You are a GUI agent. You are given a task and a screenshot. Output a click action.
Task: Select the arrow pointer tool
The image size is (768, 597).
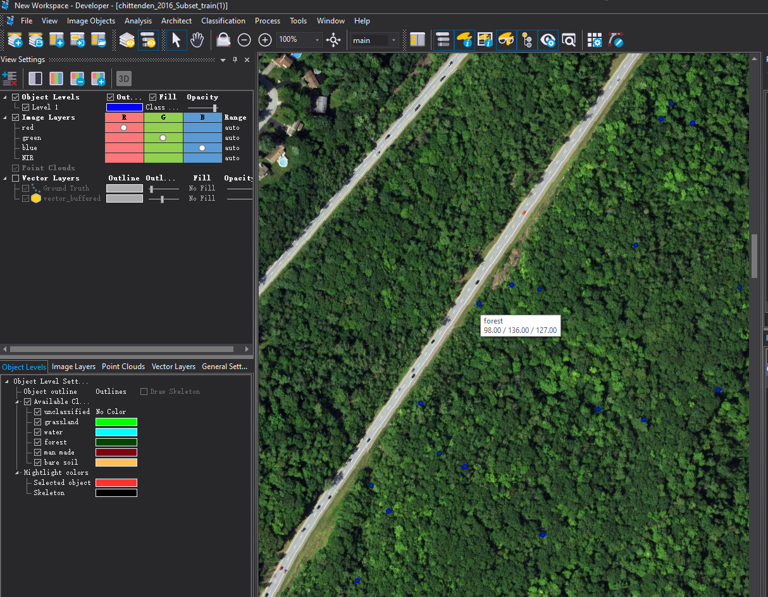(176, 40)
